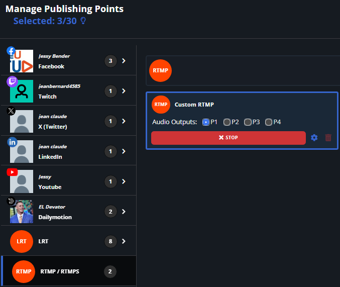Expand the LRT row chevron arrow
Viewport: 340px width, 287px height.
point(124,241)
